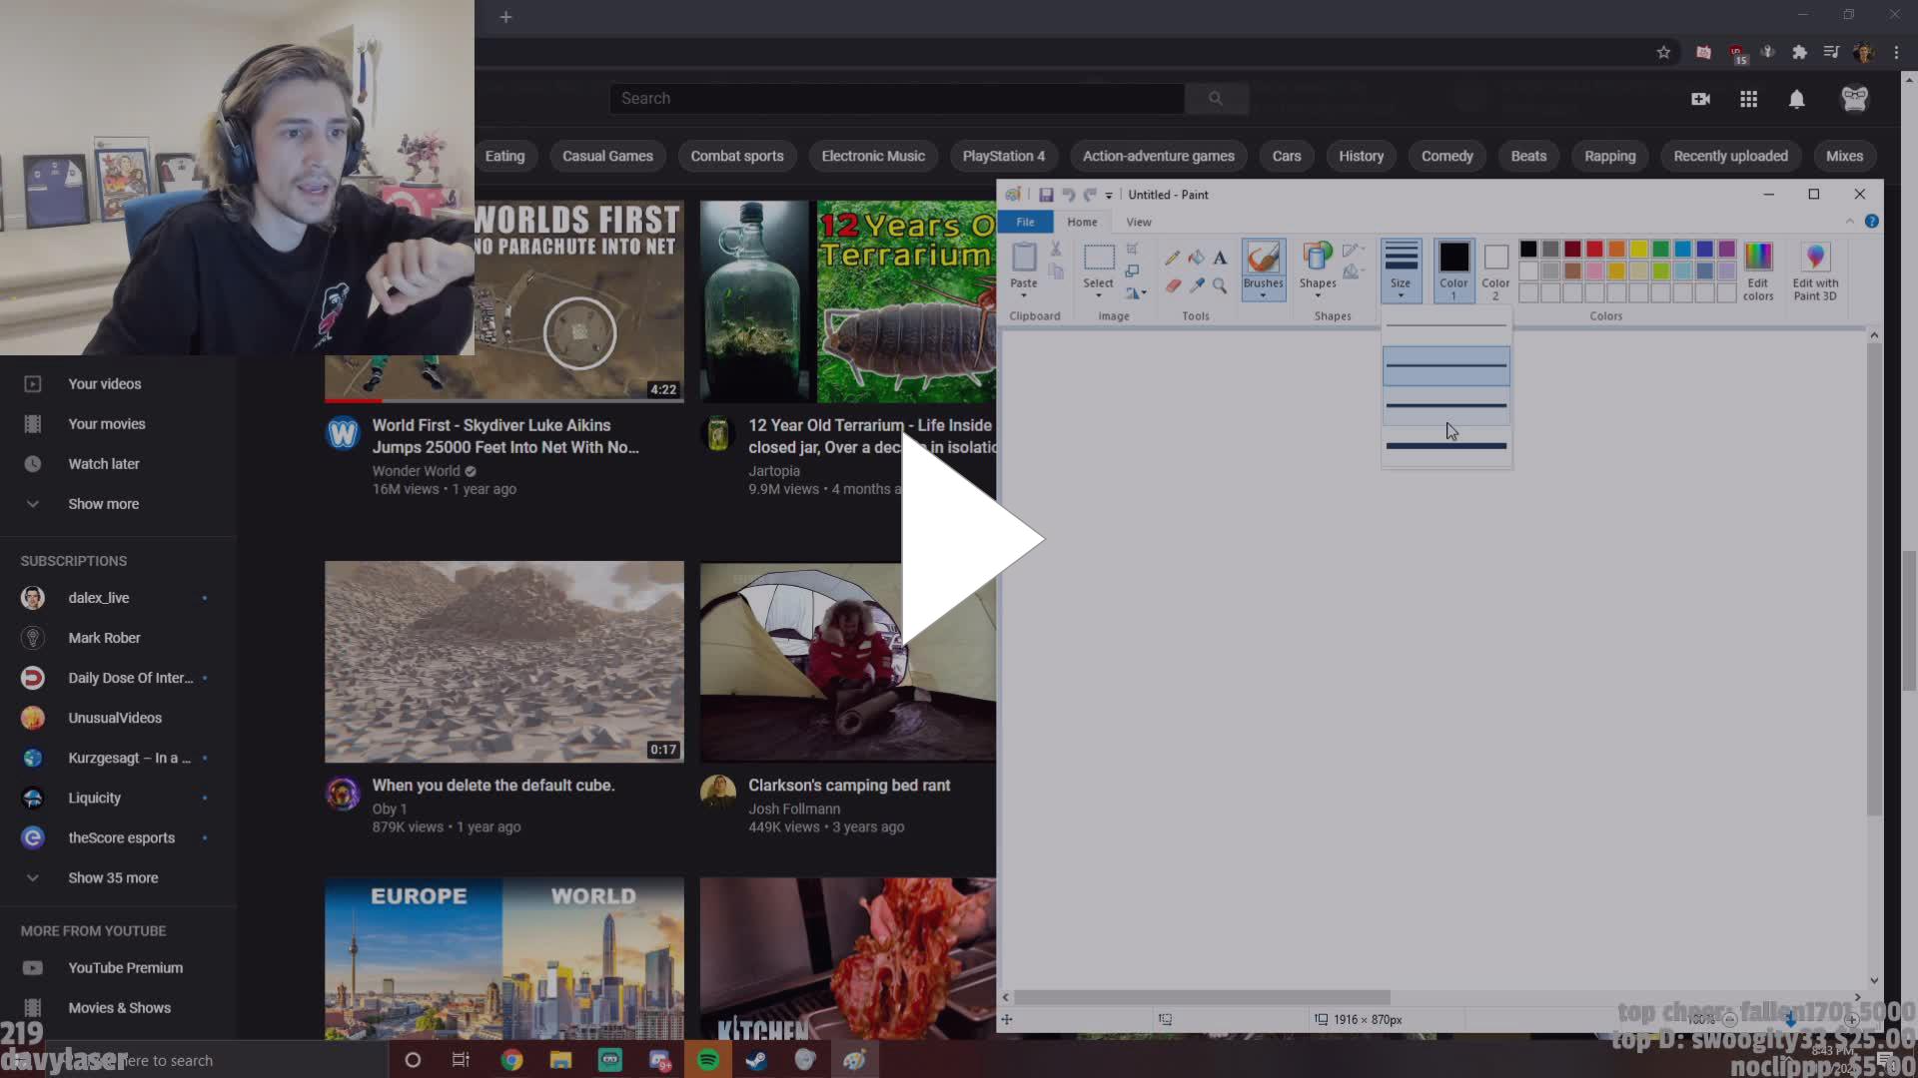Select Color 2 in Paint
Image resolution: width=1918 pixels, height=1078 pixels.
(1495, 270)
